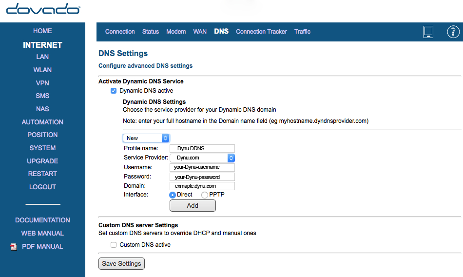Switch to the Connection tab

(120, 32)
